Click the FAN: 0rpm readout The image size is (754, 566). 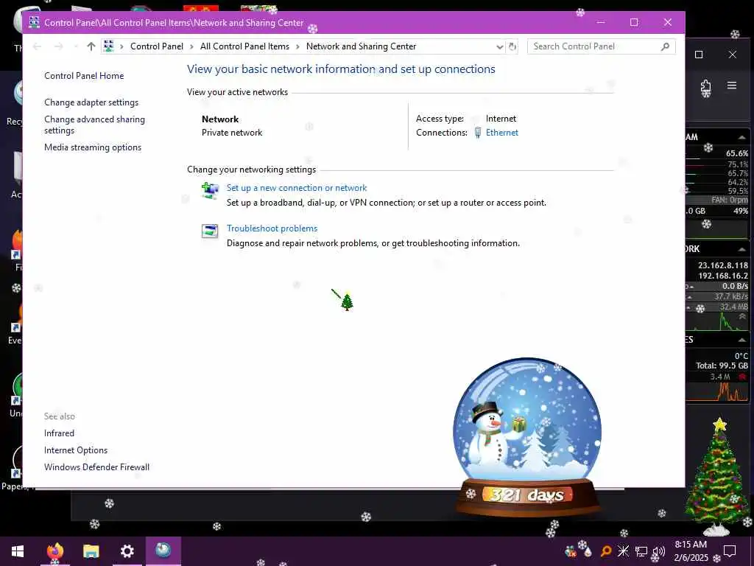[x=730, y=200]
